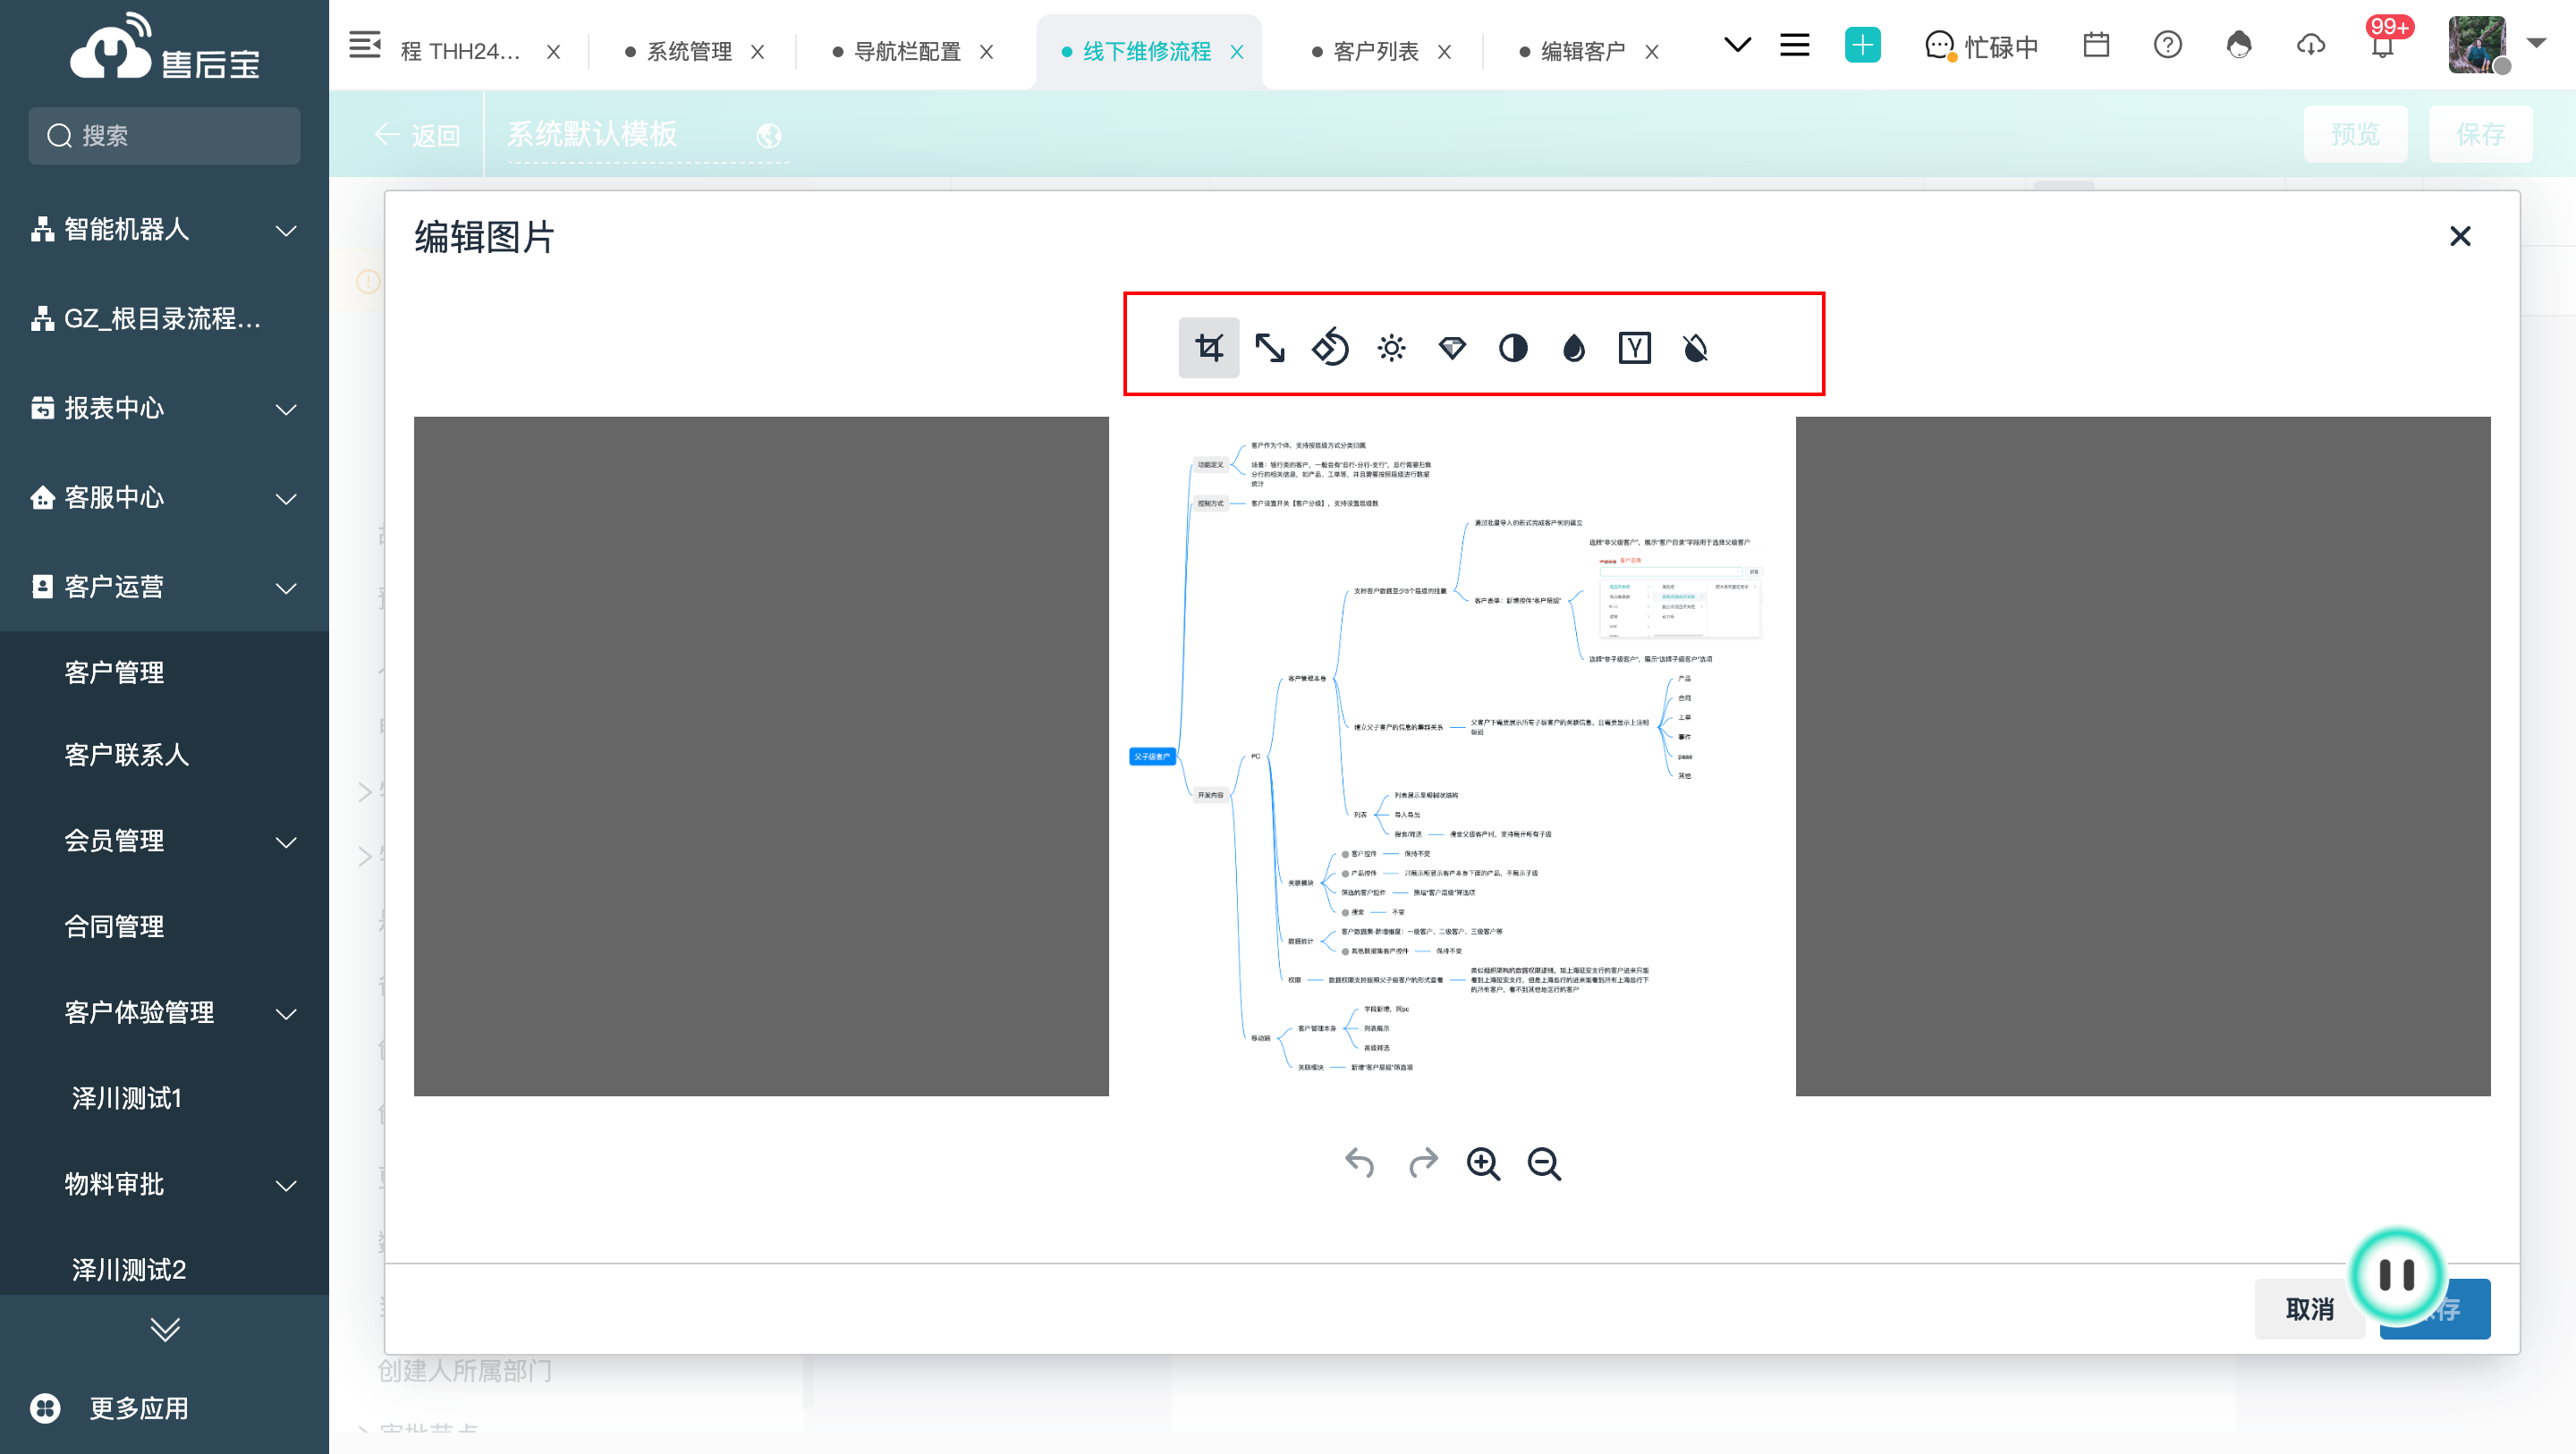Expand the 会员管理 submenu

tap(164, 841)
